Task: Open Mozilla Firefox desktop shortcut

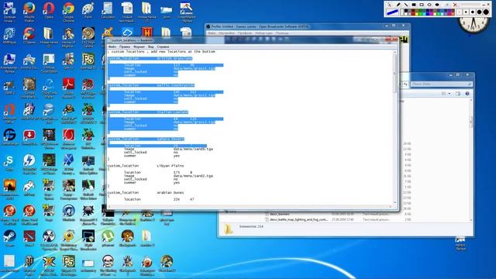Action: coord(29,11)
